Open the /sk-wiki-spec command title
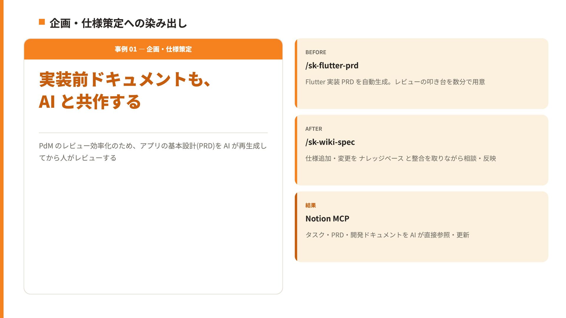This screenshot has width=566, height=318. 330,142
